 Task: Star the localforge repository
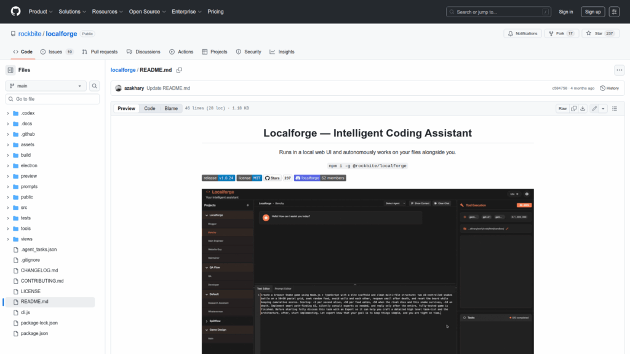click(x=600, y=33)
